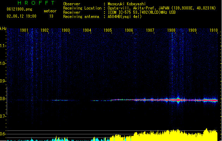This screenshot has height=141, width=222.
Task: Click the green meteor label
Action: coord(50,11)
